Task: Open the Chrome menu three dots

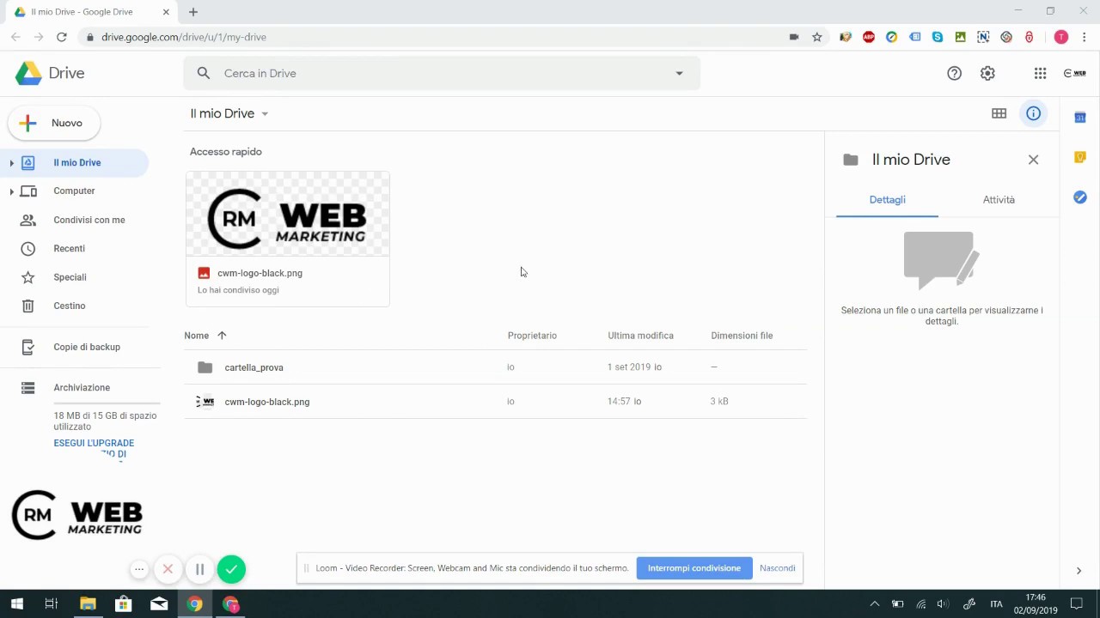Action: click(1084, 37)
